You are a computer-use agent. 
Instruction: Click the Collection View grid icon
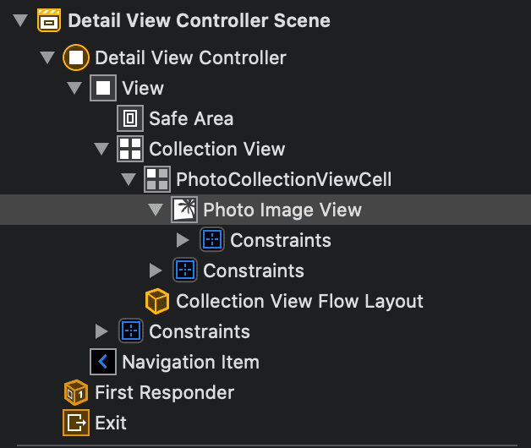pos(130,149)
